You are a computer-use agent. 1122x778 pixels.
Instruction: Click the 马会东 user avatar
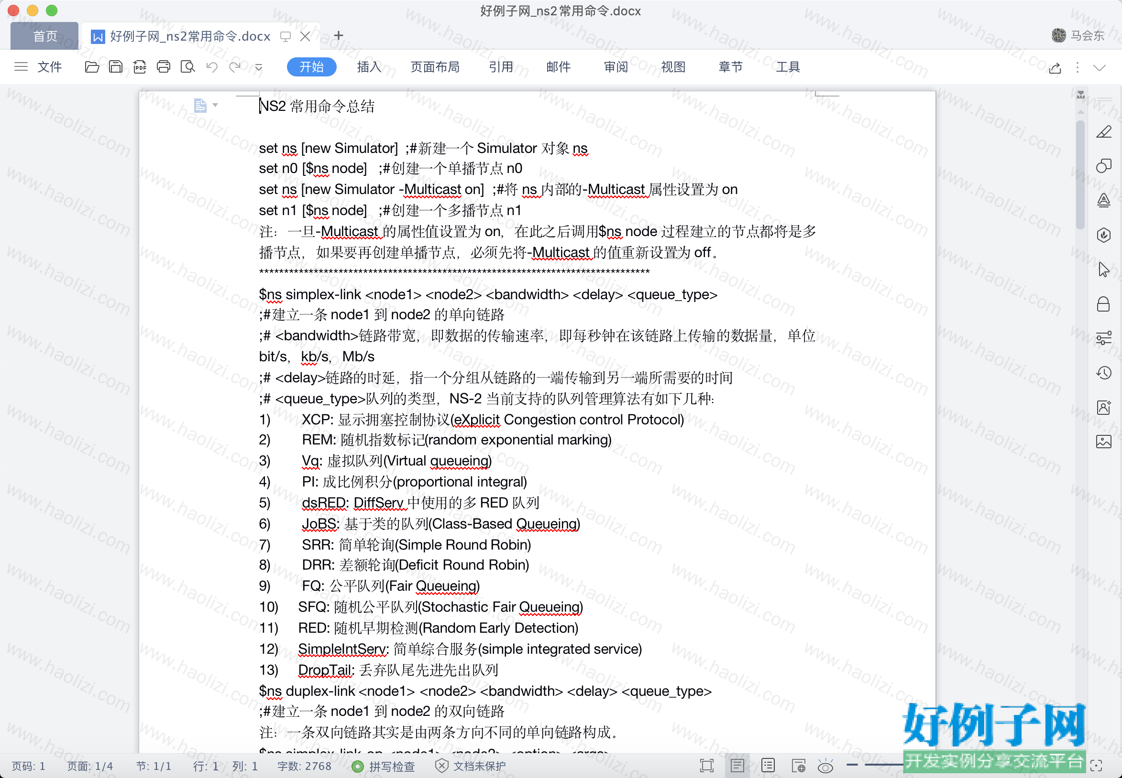pyautogui.click(x=1058, y=35)
